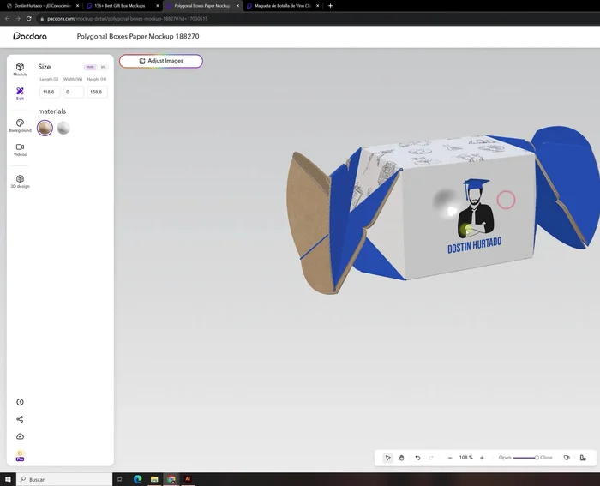Open the Background settings icon
600x486 pixels.
point(20,125)
